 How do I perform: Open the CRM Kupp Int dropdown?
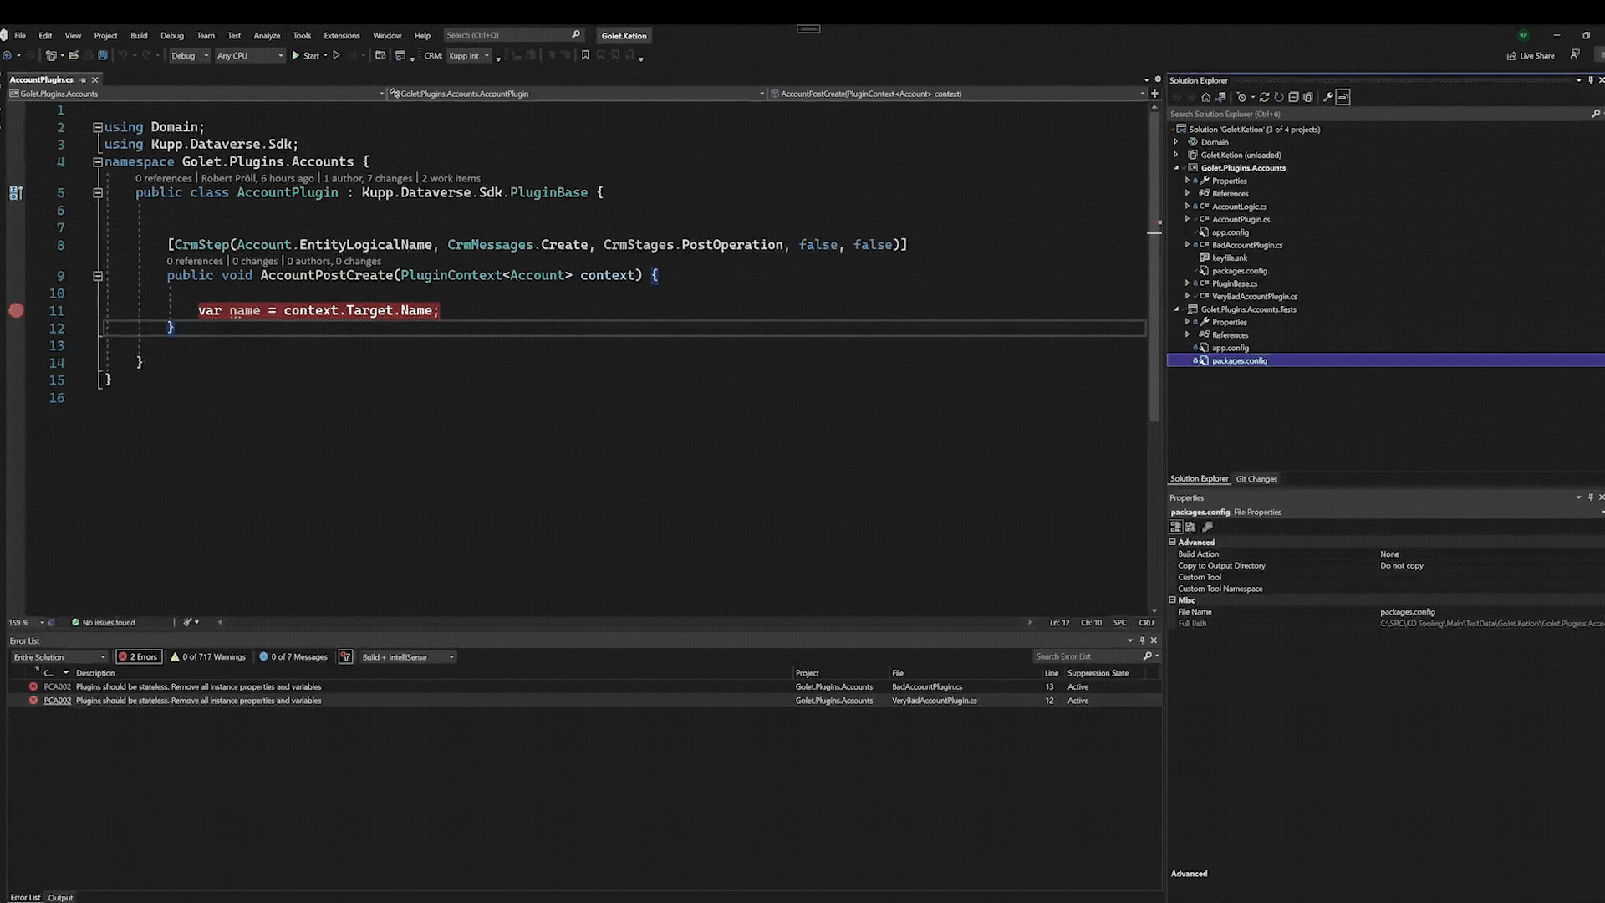470,55
